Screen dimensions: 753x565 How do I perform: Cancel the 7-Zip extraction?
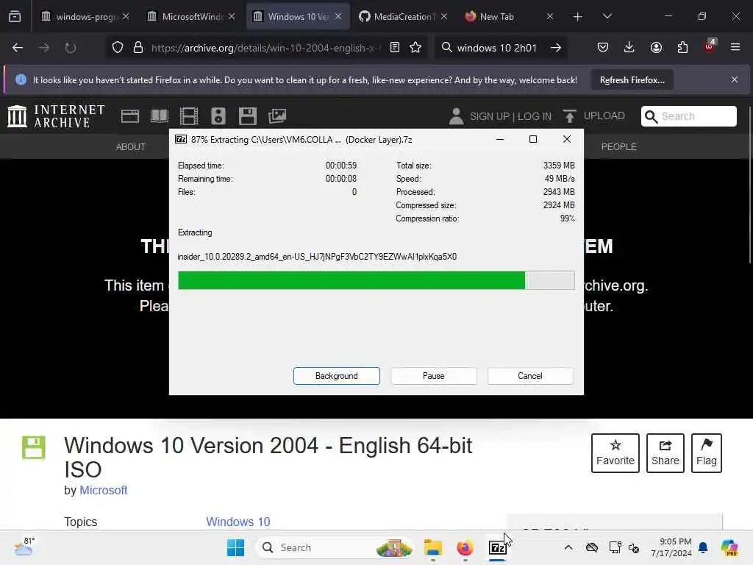pos(530,376)
